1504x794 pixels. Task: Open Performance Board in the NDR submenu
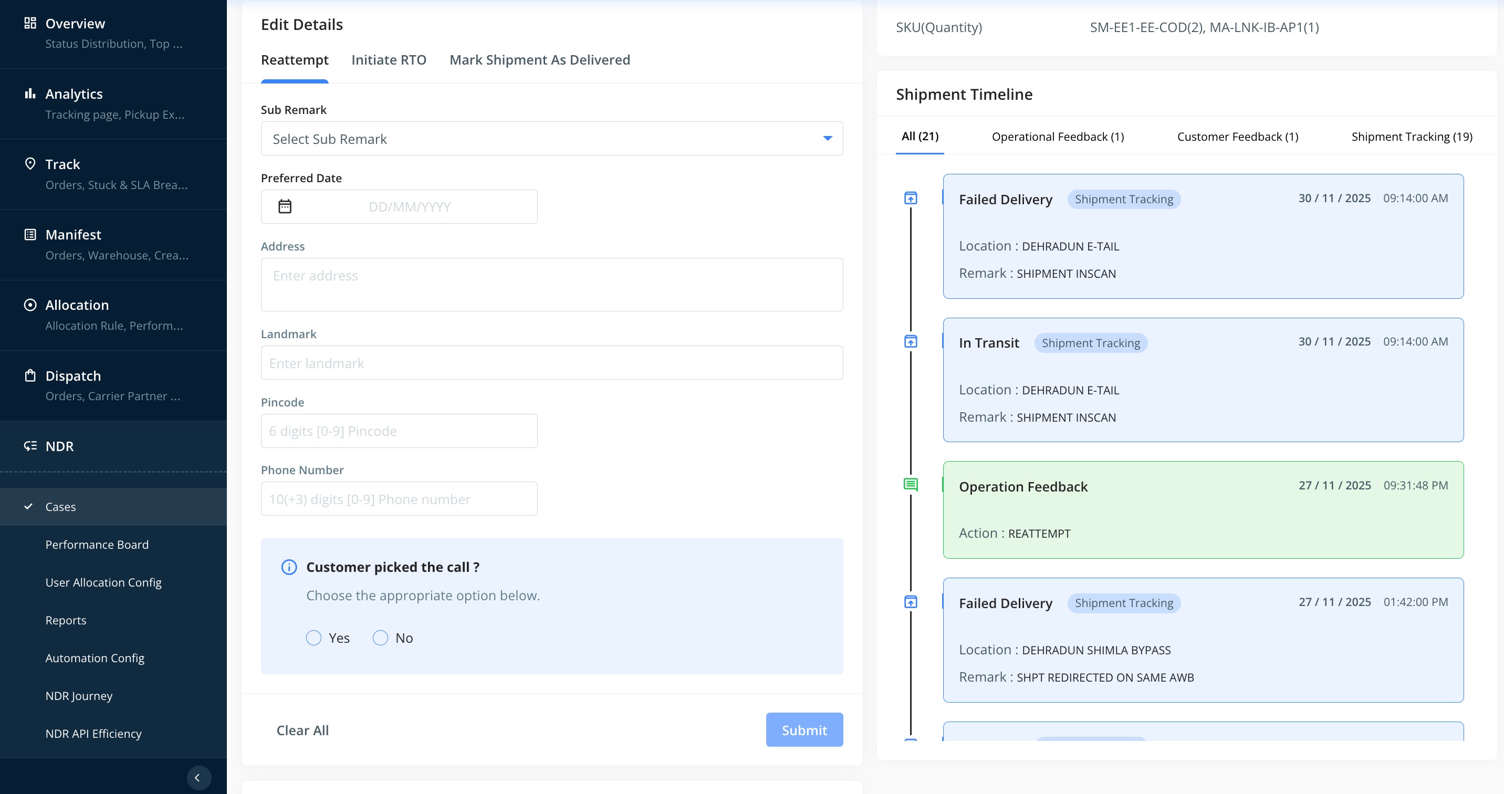pos(97,544)
